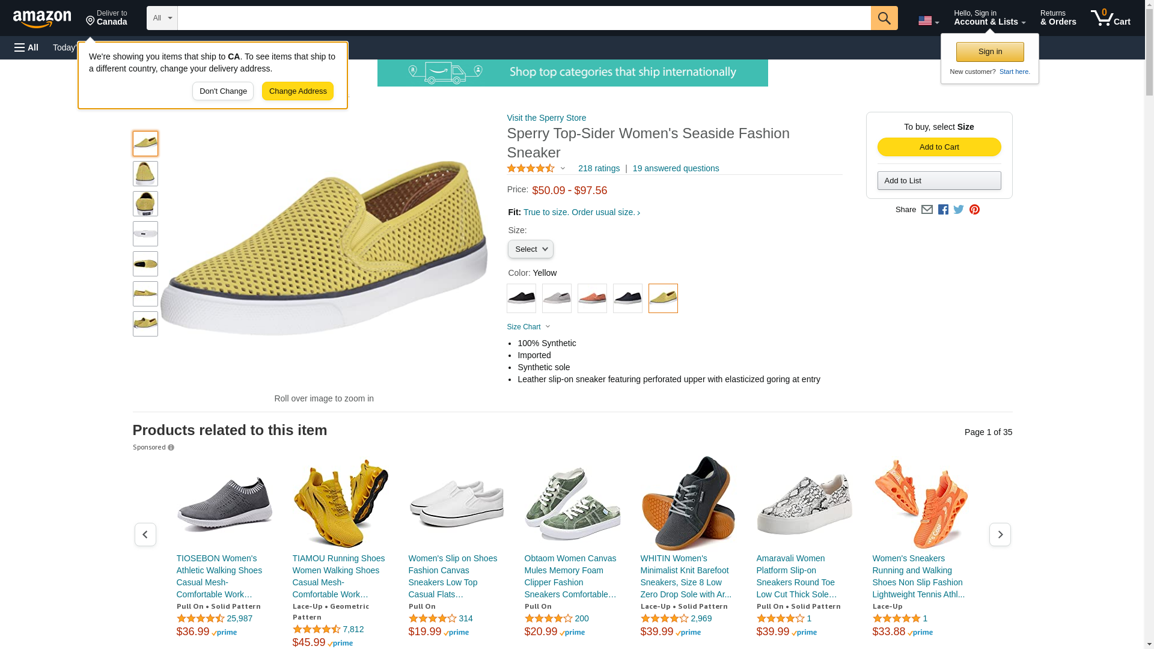Select the coral color swatch

click(x=592, y=298)
